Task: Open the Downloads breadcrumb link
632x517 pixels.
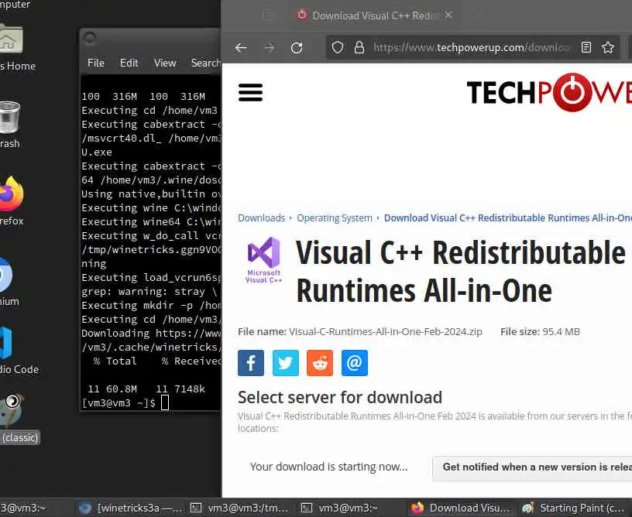Action: (261, 217)
